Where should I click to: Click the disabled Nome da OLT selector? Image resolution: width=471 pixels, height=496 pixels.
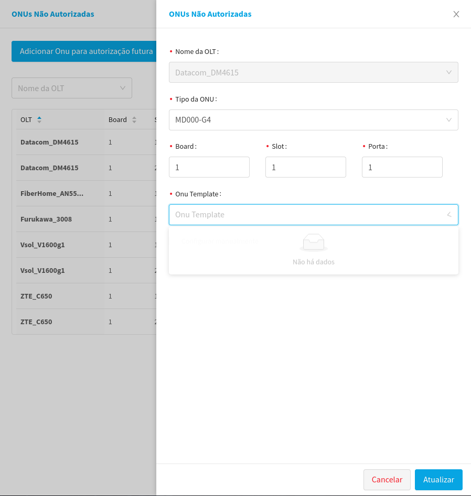313,72
